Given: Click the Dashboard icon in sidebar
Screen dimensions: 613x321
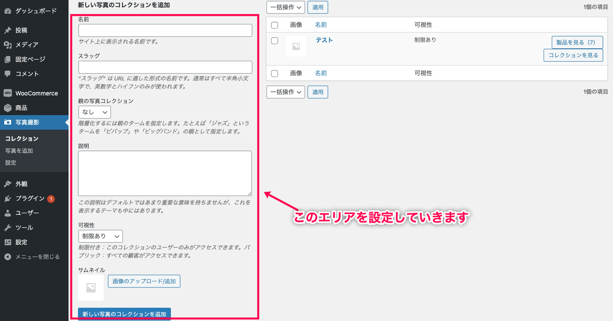Looking at the screenshot, I should click(x=8, y=11).
